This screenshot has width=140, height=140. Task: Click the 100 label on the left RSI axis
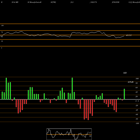coord(2,25)
